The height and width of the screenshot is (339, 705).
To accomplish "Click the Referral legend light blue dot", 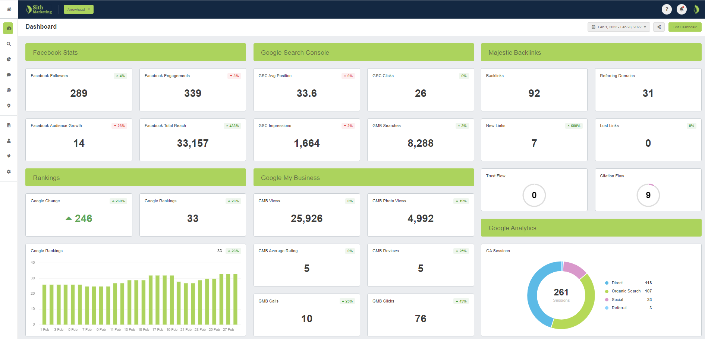I will point(607,308).
